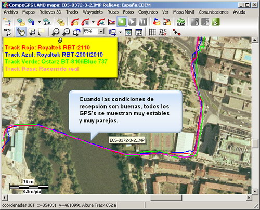The height and width of the screenshot is (210, 260).
Task: Click the zoom 100% icon
Action: (7, 32)
